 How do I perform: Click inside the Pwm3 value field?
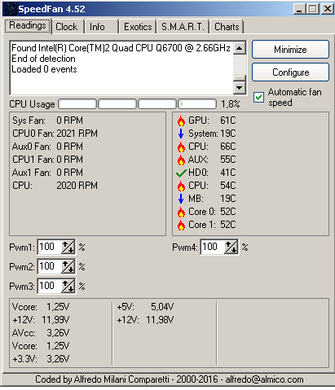click(50, 286)
